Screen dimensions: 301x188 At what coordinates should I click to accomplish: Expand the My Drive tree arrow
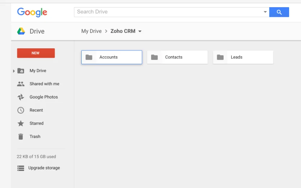[14, 71]
